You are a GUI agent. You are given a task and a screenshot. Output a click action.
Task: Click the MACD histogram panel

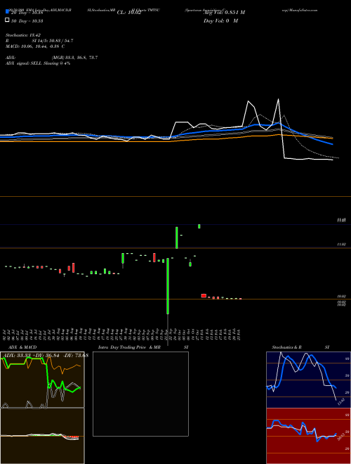tap(42, 436)
